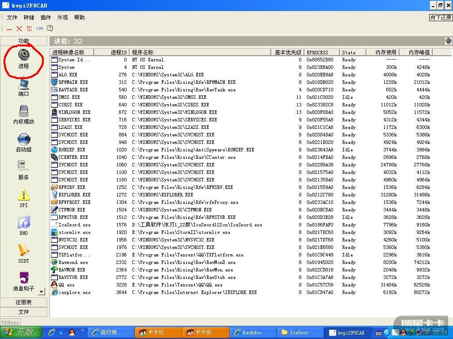Switch to the 卡卡安 taskbar window
This screenshot has height=339, width=453.
click(x=206, y=332)
